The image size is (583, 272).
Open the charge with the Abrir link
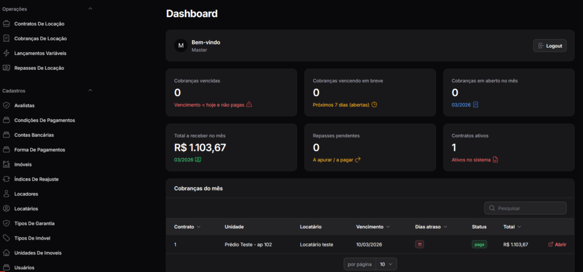(557, 245)
